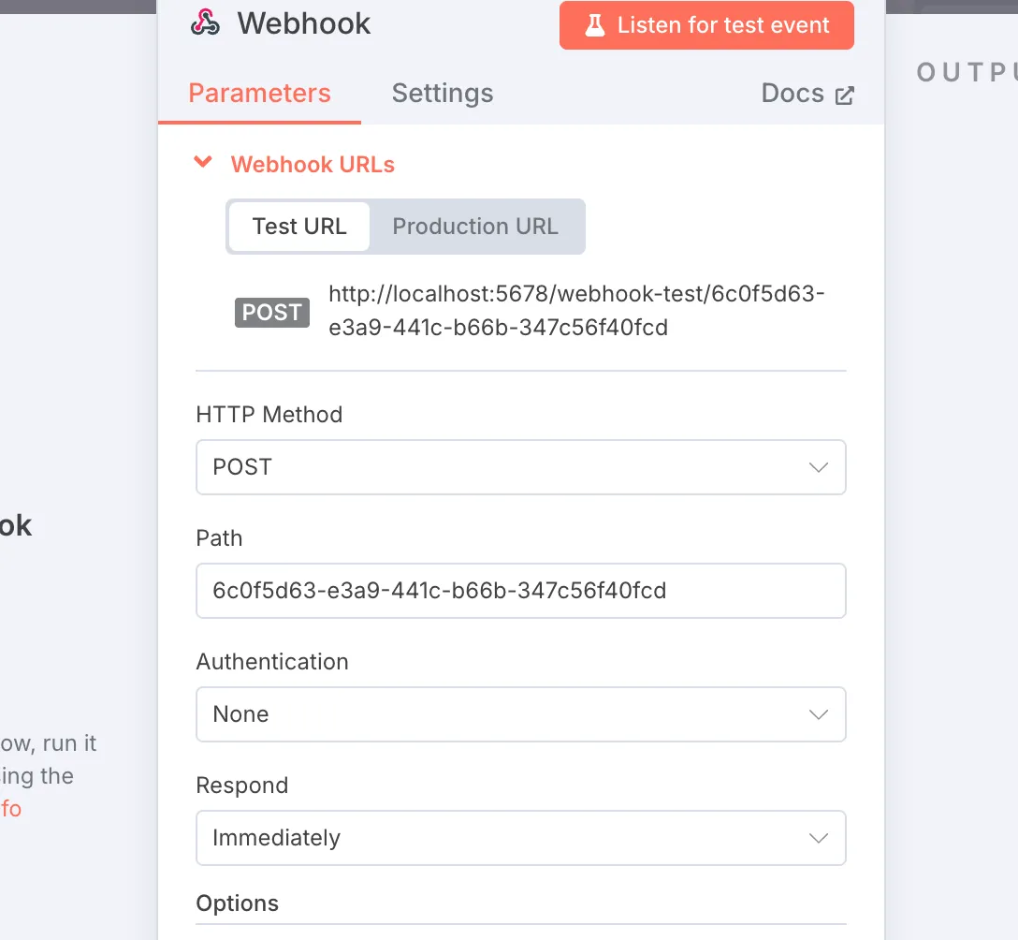Select the Parameters tab
The height and width of the screenshot is (940, 1018).
pos(259,94)
